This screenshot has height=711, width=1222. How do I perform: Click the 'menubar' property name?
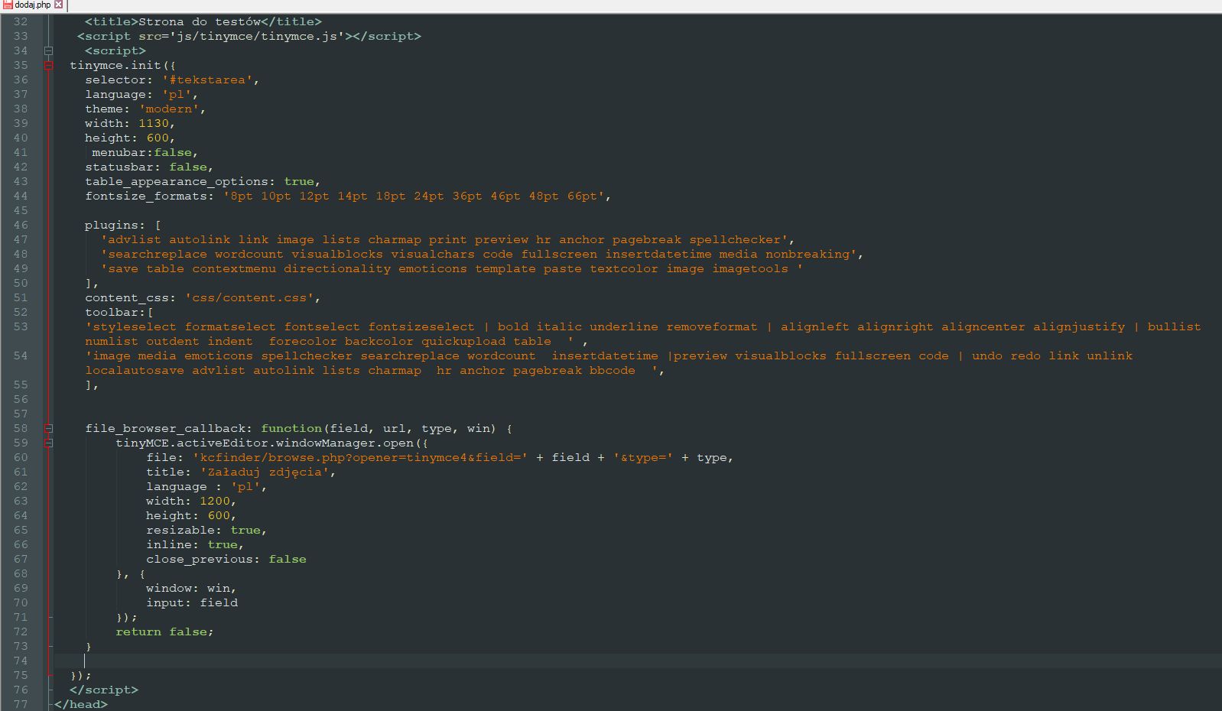point(119,153)
